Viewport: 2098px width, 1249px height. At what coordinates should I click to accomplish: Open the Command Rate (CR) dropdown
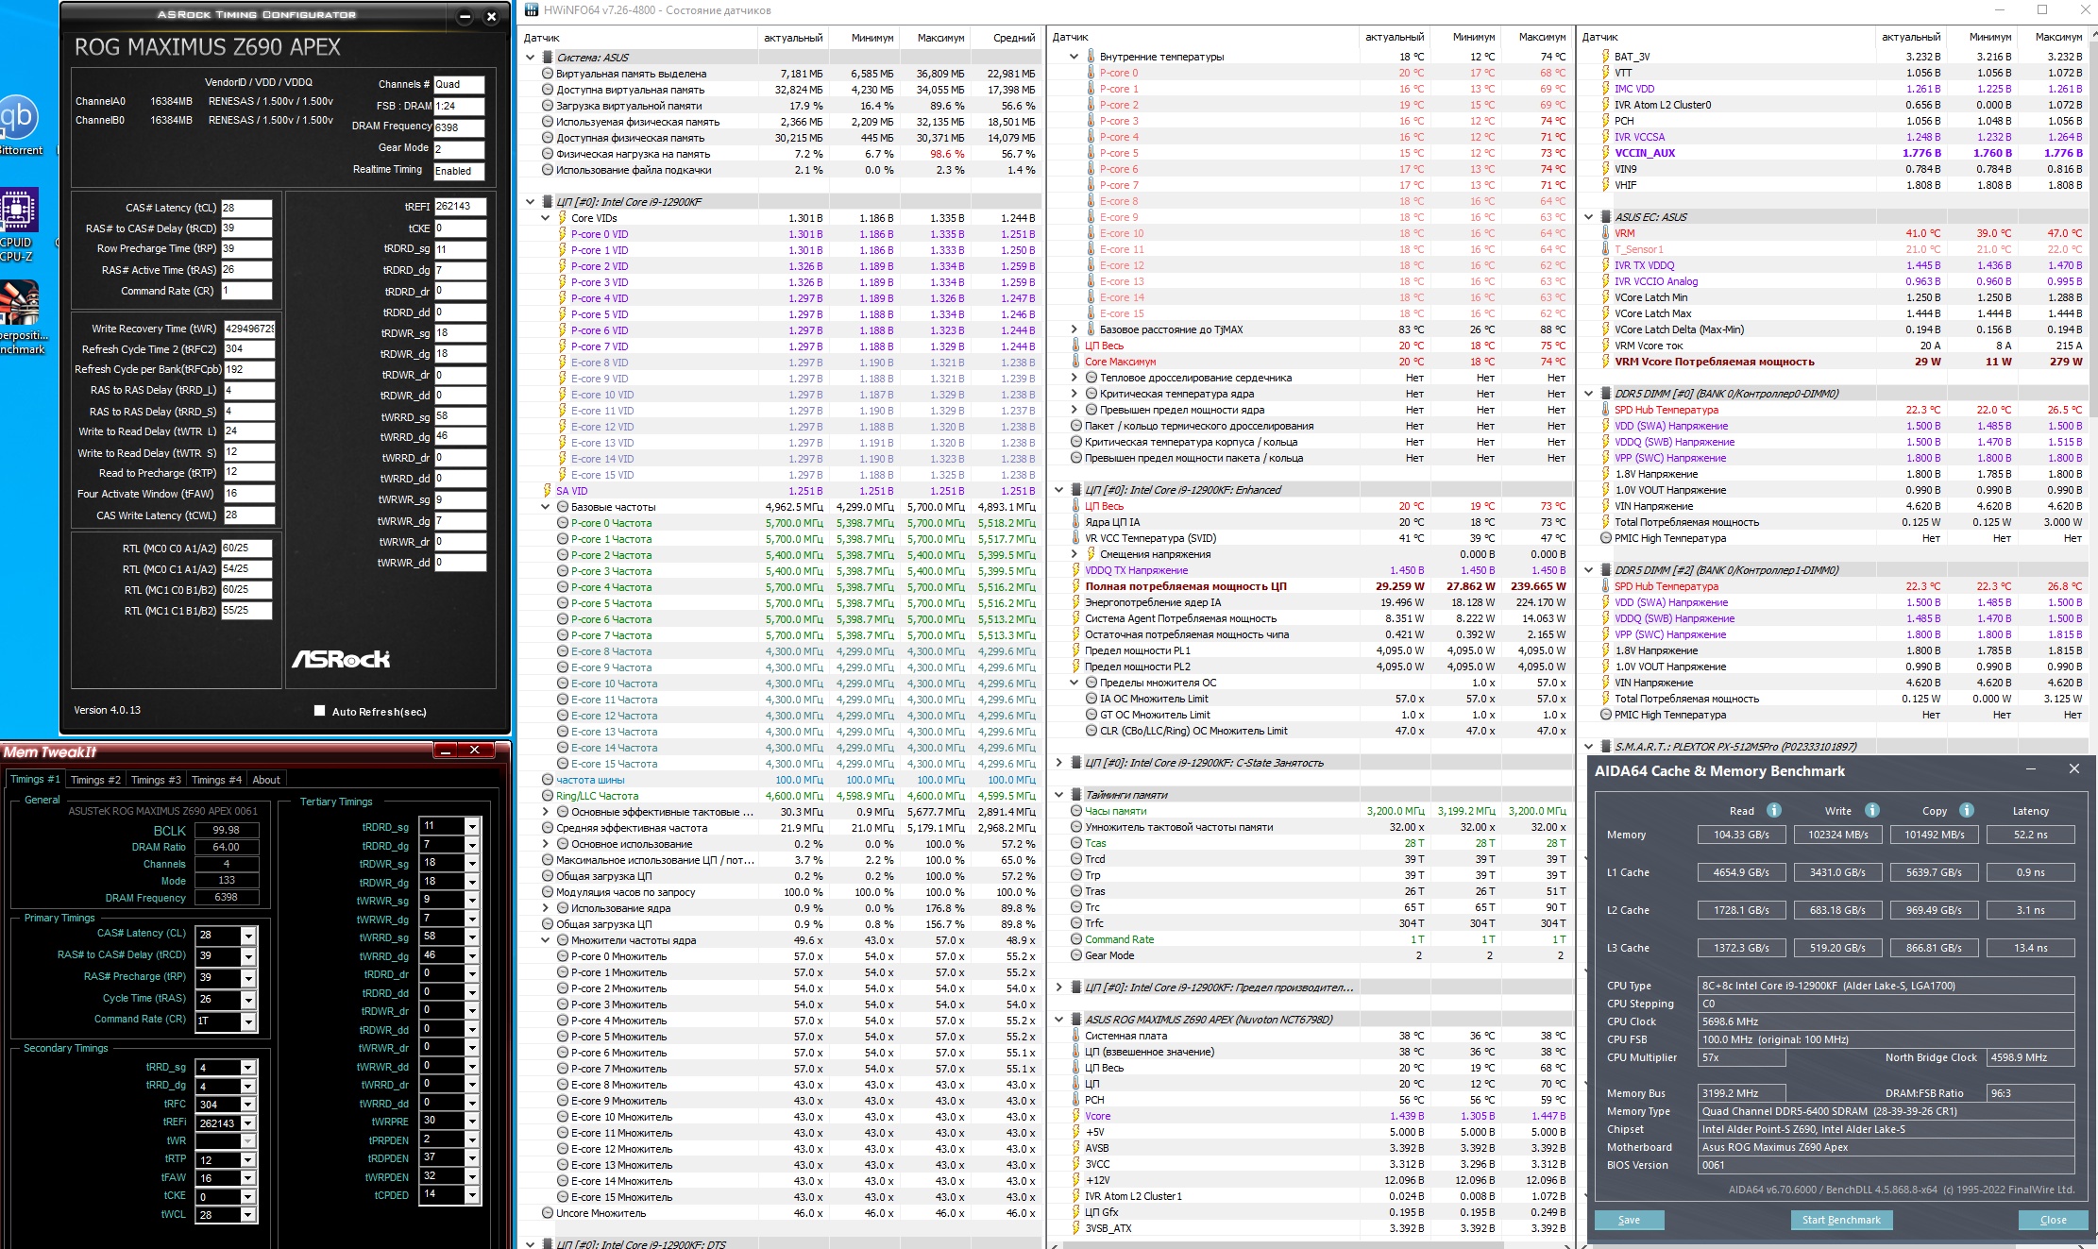(x=248, y=1021)
